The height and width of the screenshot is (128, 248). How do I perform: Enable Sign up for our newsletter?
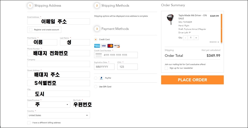point(166,68)
